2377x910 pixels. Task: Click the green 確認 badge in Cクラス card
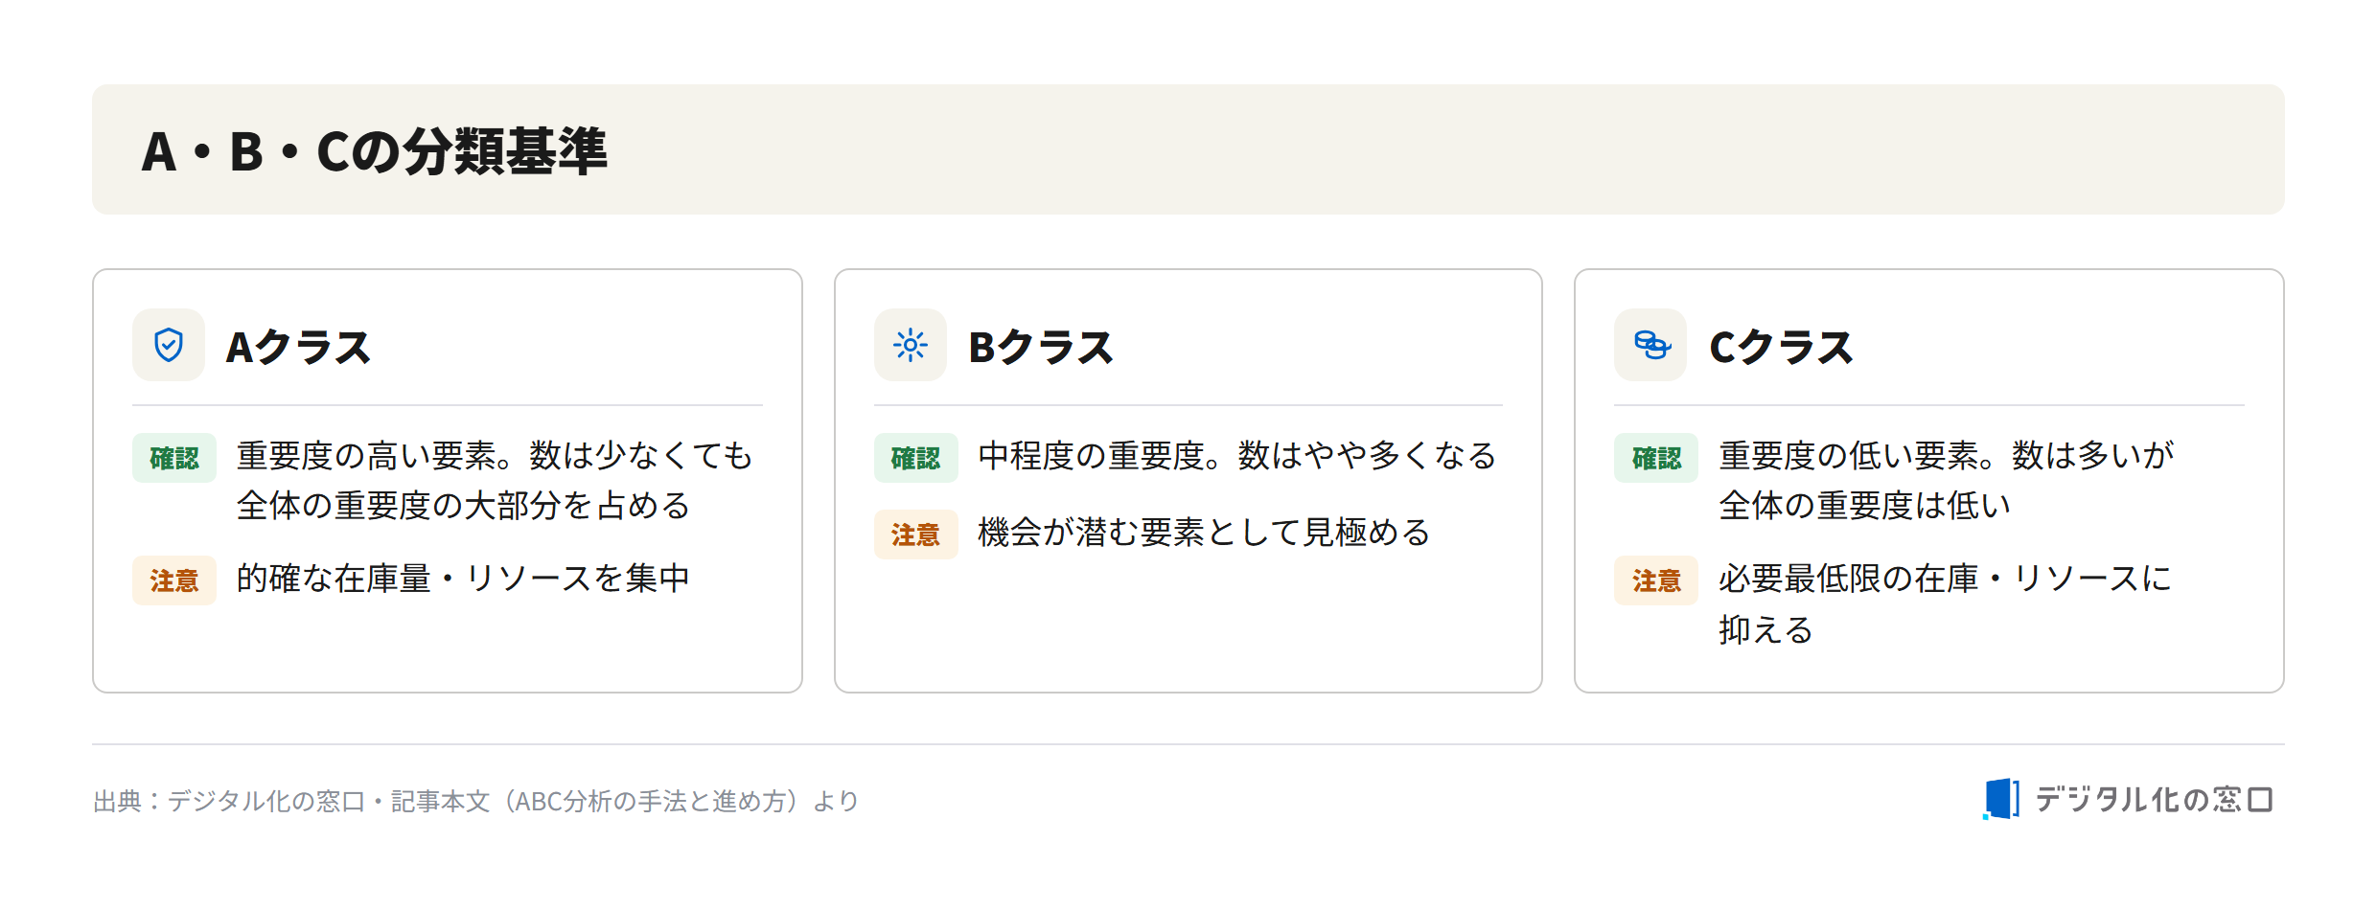pos(1656,458)
